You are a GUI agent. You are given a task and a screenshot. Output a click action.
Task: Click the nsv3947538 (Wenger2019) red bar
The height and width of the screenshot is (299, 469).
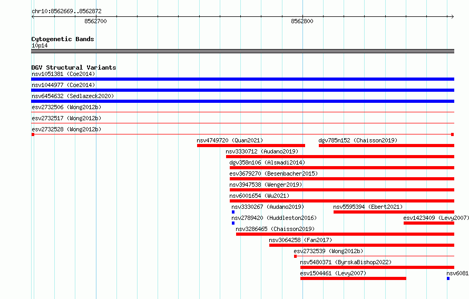[342, 190]
